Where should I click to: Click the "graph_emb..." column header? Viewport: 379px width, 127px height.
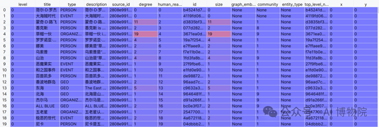(244, 4)
